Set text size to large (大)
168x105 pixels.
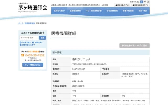(x=148, y=2)
